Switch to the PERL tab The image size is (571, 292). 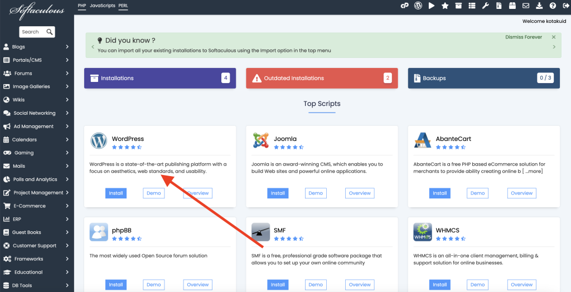[x=123, y=6]
